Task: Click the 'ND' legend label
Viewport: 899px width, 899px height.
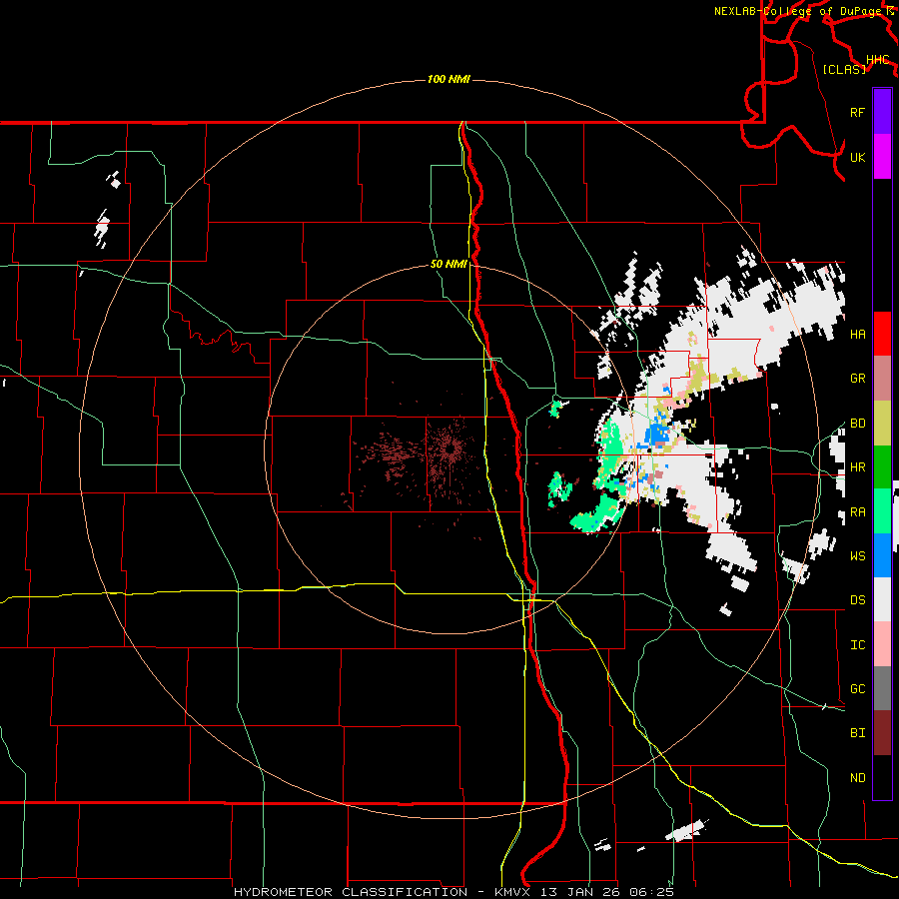Action: [857, 778]
